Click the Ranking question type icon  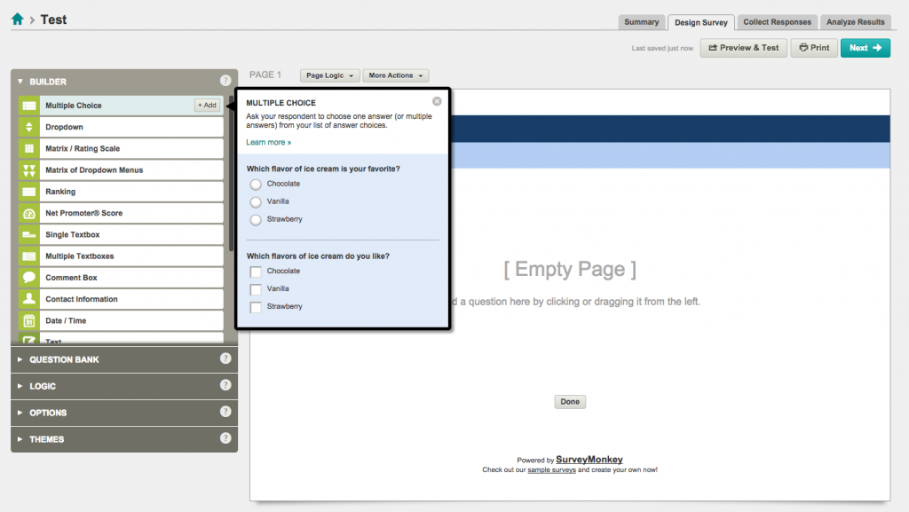(28, 192)
